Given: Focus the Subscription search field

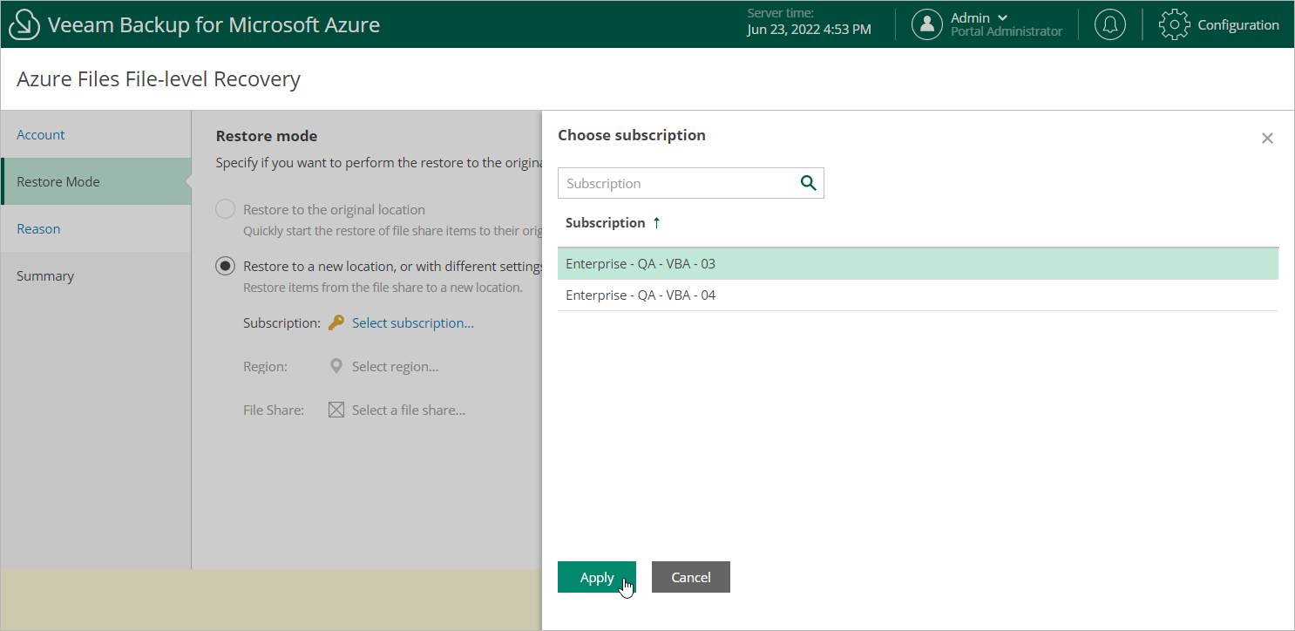Looking at the screenshot, I should [675, 183].
